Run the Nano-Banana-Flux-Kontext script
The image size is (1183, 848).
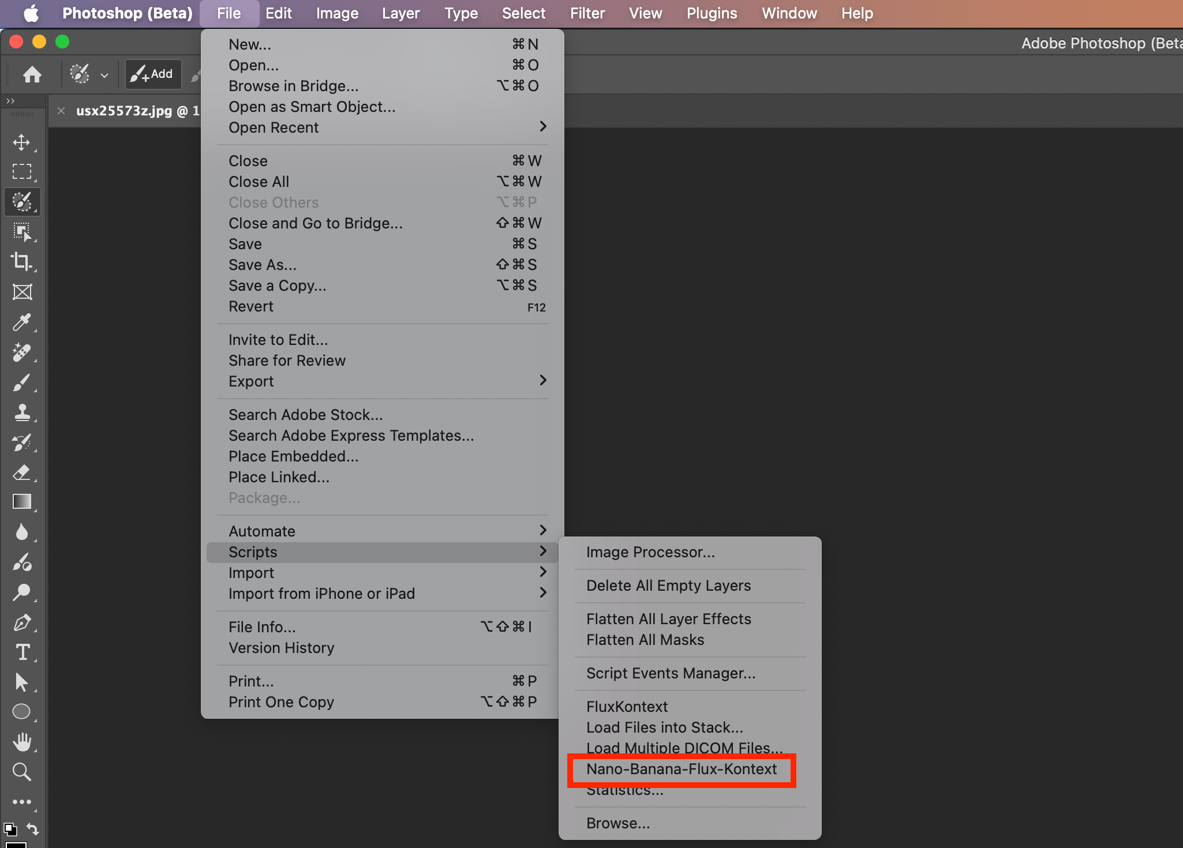coord(682,770)
